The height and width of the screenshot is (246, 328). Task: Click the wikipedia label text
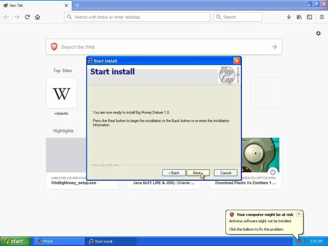pos(61,113)
